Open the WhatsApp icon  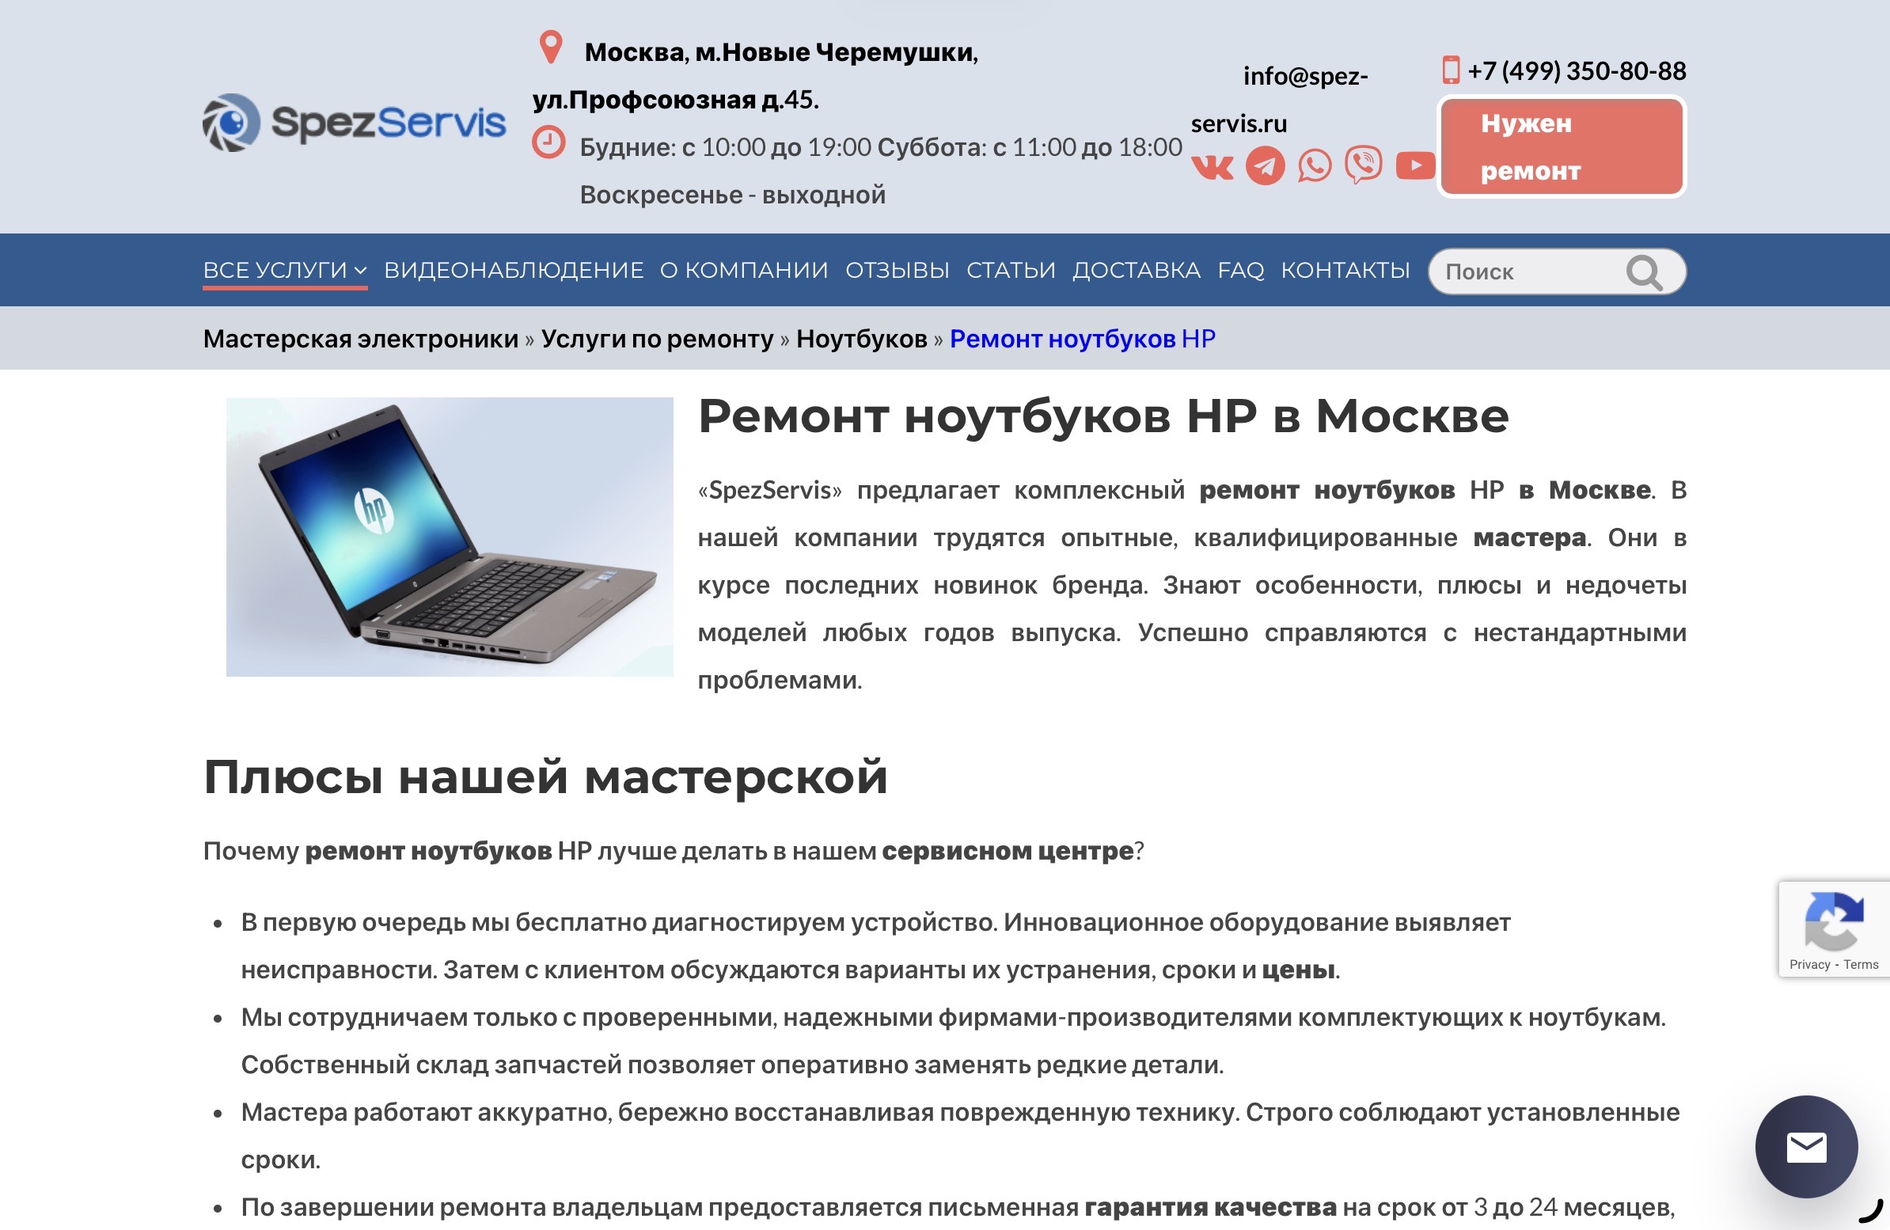coord(1315,166)
